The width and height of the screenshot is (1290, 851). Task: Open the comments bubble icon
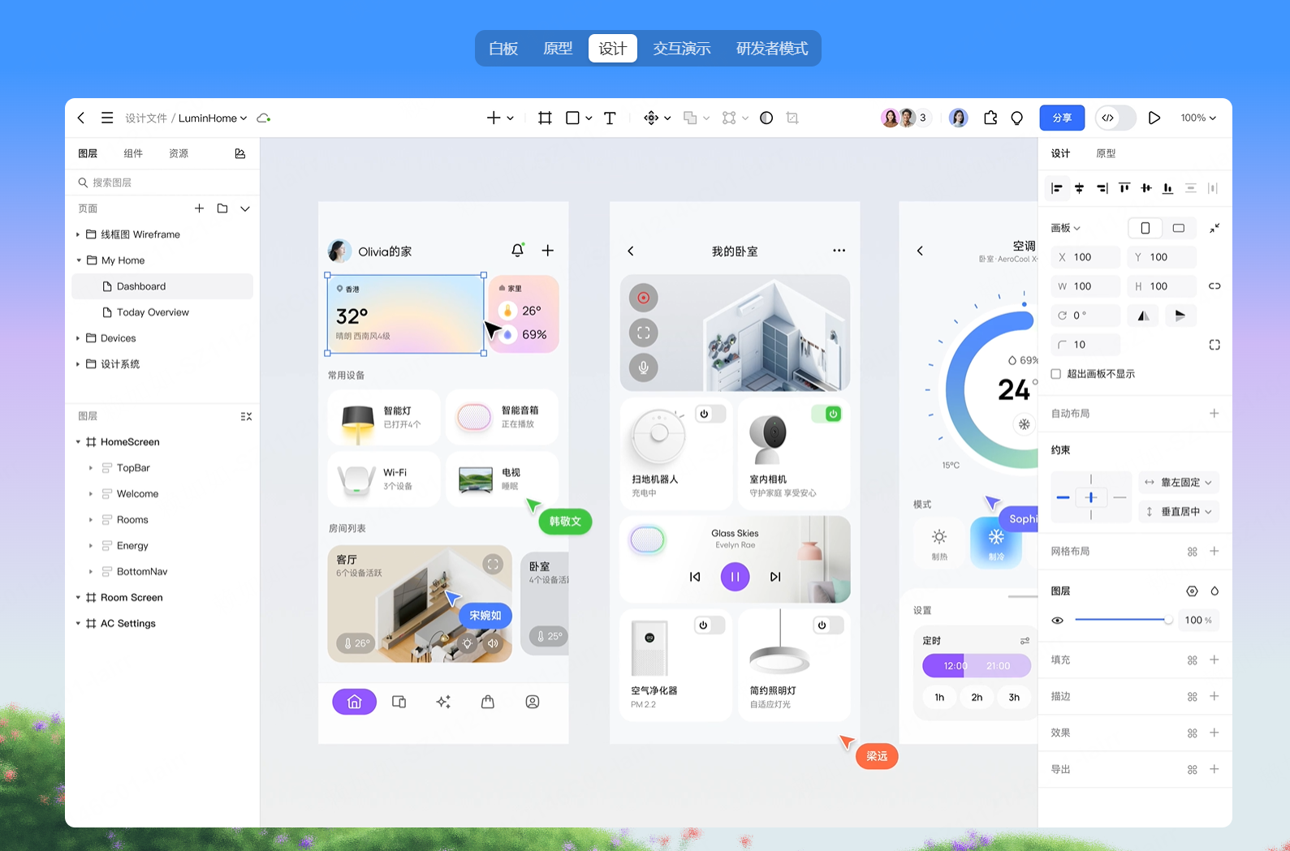coord(1017,118)
